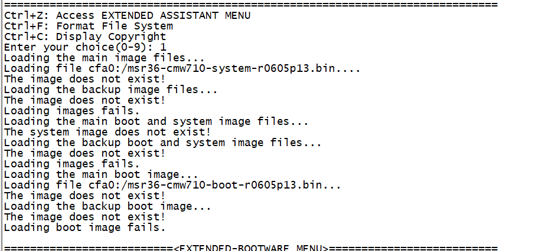Click the separator line above the Ctrl+Z entry

click(251, 5)
